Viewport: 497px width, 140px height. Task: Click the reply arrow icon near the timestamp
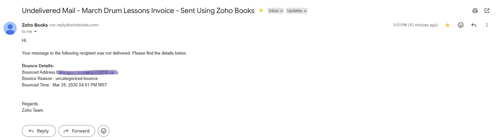point(474,25)
